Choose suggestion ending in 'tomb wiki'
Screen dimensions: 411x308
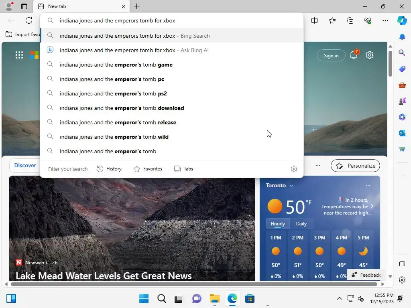172,136
